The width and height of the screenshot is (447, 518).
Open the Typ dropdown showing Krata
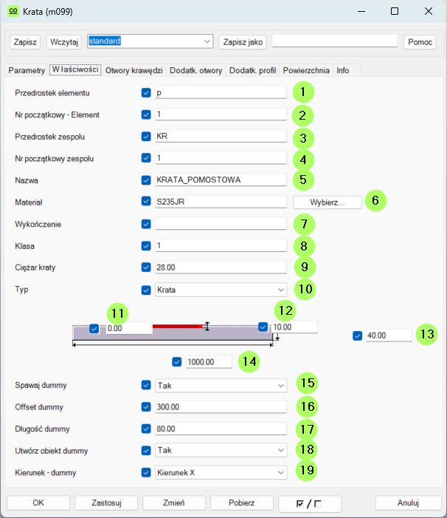click(x=221, y=290)
